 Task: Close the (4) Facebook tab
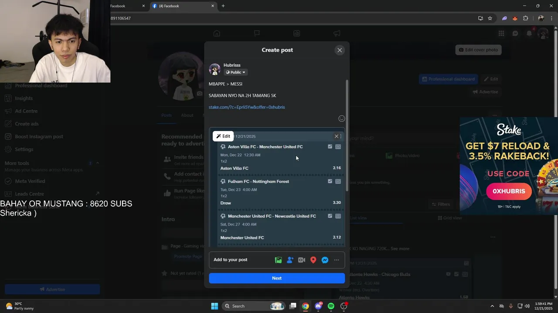(x=213, y=6)
